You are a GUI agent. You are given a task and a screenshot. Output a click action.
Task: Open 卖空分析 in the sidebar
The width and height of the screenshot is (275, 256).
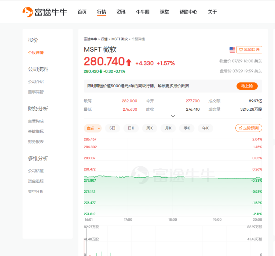(x=36, y=191)
